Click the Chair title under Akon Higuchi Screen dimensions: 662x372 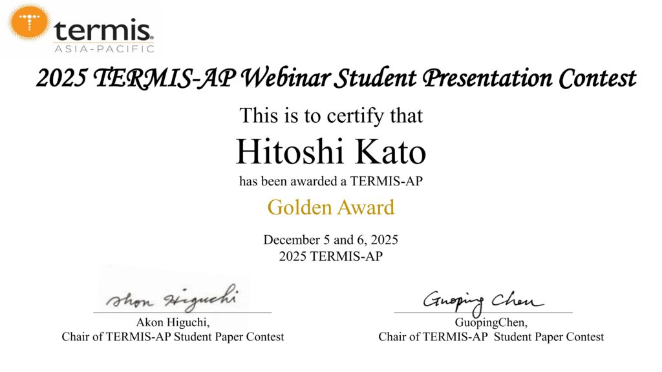pyautogui.click(x=173, y=336)
